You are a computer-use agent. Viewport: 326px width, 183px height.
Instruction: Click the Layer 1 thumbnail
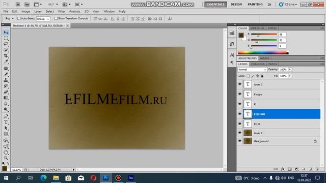pyautogui.click(x=248, y=133)
